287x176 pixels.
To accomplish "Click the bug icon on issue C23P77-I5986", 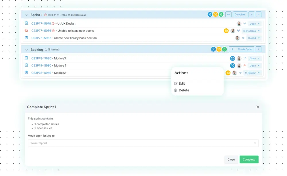I will 26,30.
